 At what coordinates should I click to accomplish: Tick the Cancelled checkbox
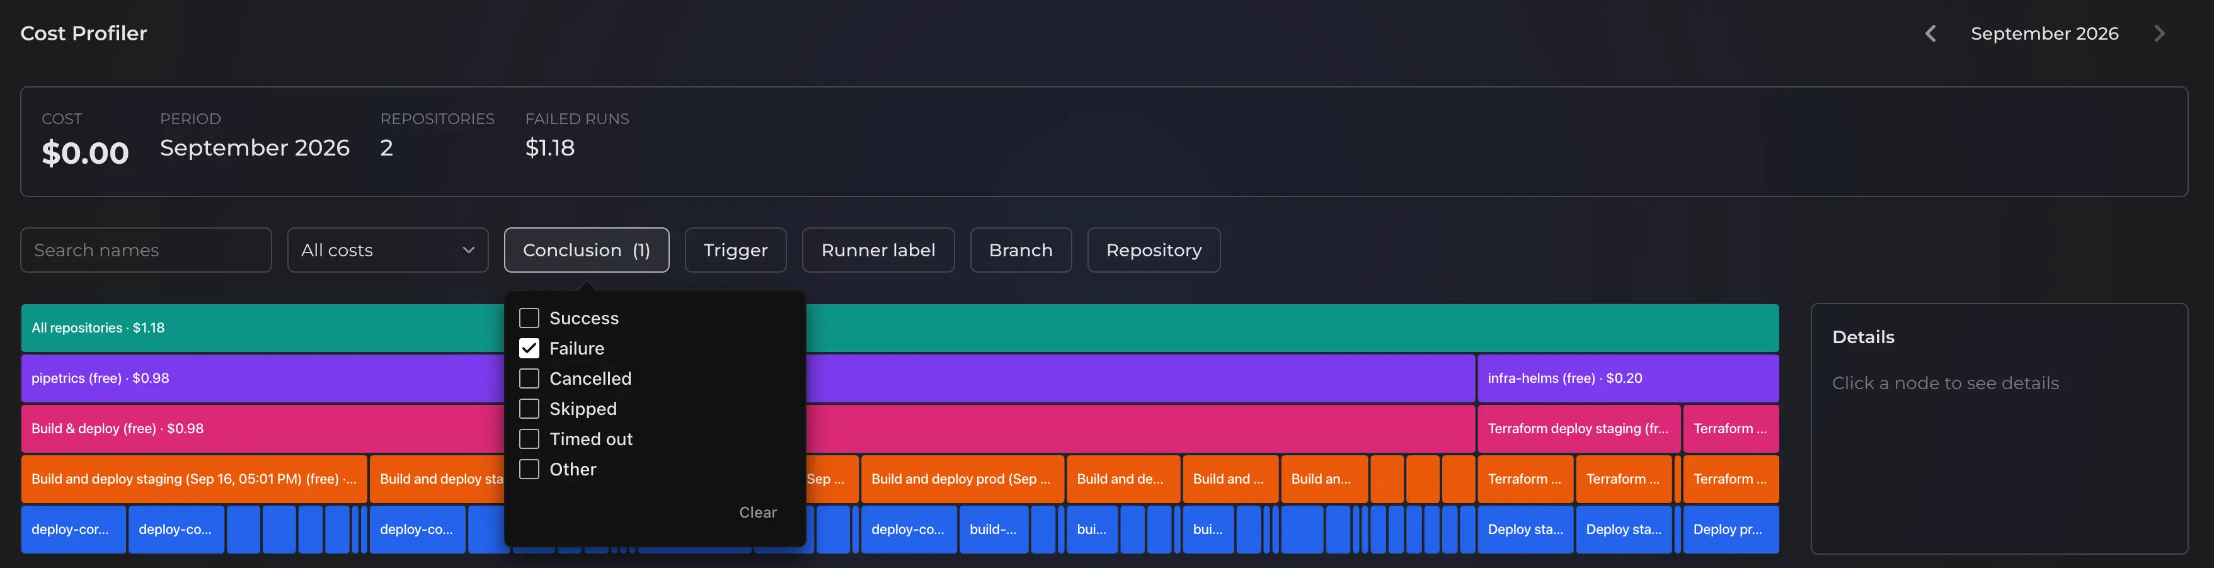[x=529, y=378]
